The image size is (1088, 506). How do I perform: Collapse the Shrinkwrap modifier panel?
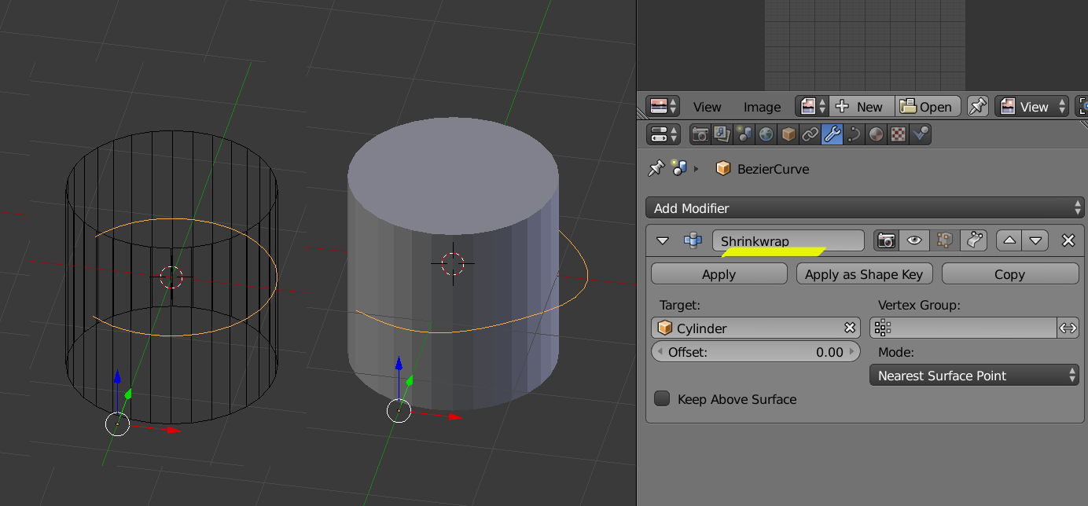(663, 240)
